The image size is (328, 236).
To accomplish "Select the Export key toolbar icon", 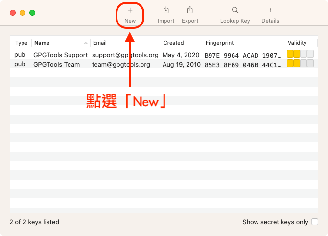I will (x=190, y=10).
